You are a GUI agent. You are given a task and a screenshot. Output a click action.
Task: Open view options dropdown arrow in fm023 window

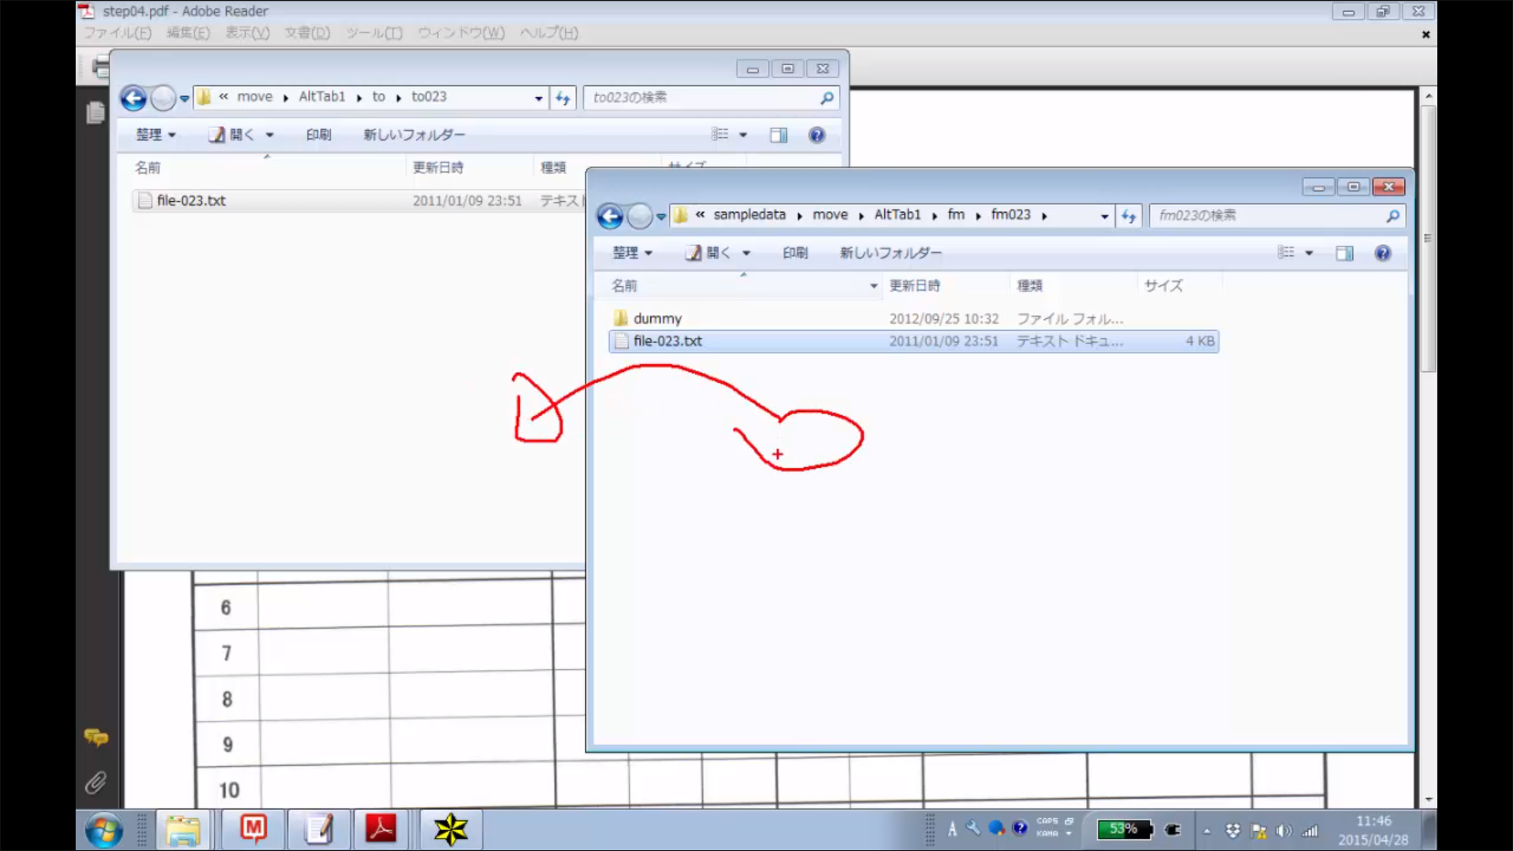(x=1309, y=253)
